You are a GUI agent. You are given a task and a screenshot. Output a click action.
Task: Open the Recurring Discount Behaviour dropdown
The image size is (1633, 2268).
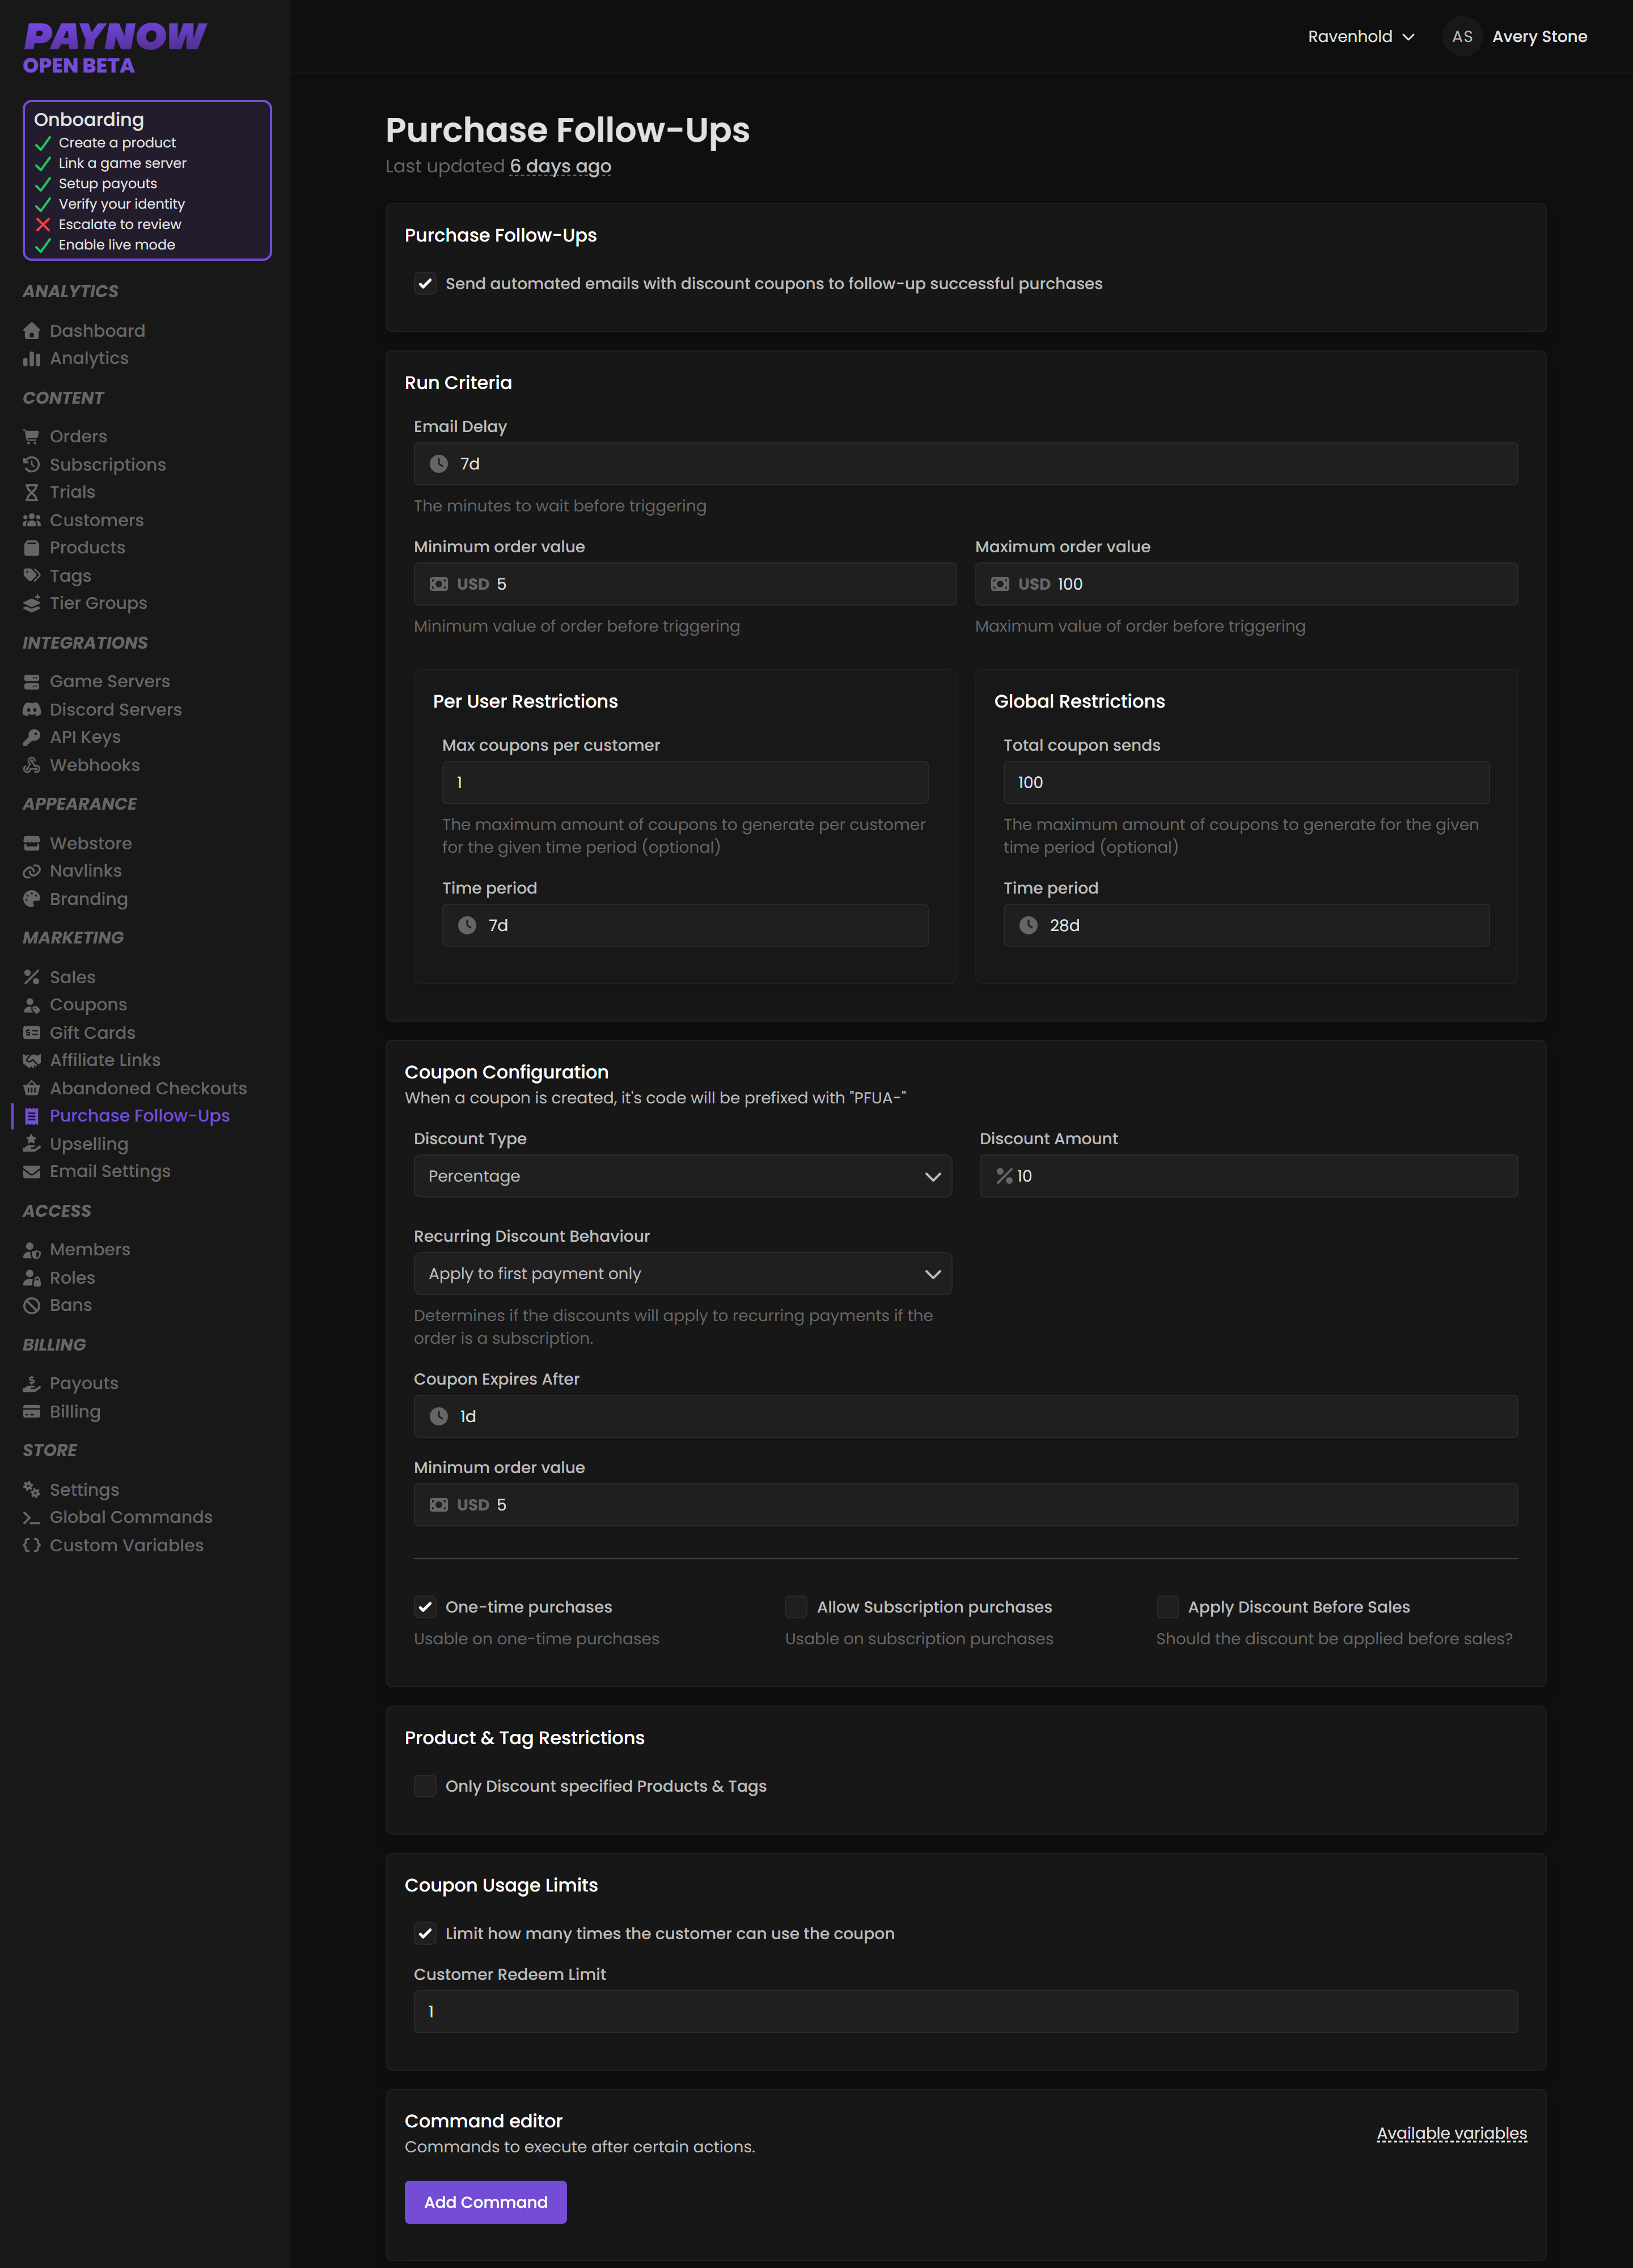coord(683,1274)
